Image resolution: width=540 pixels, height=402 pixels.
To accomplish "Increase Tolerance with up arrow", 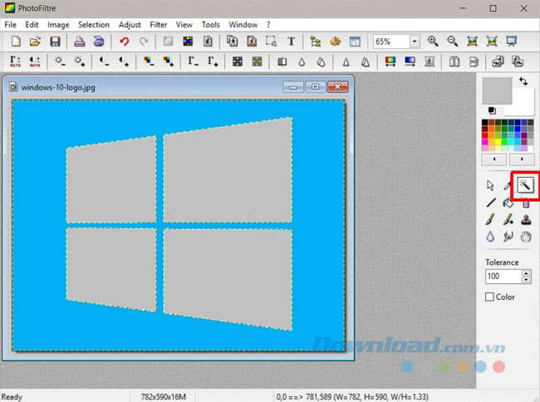I will click(526, 272).
